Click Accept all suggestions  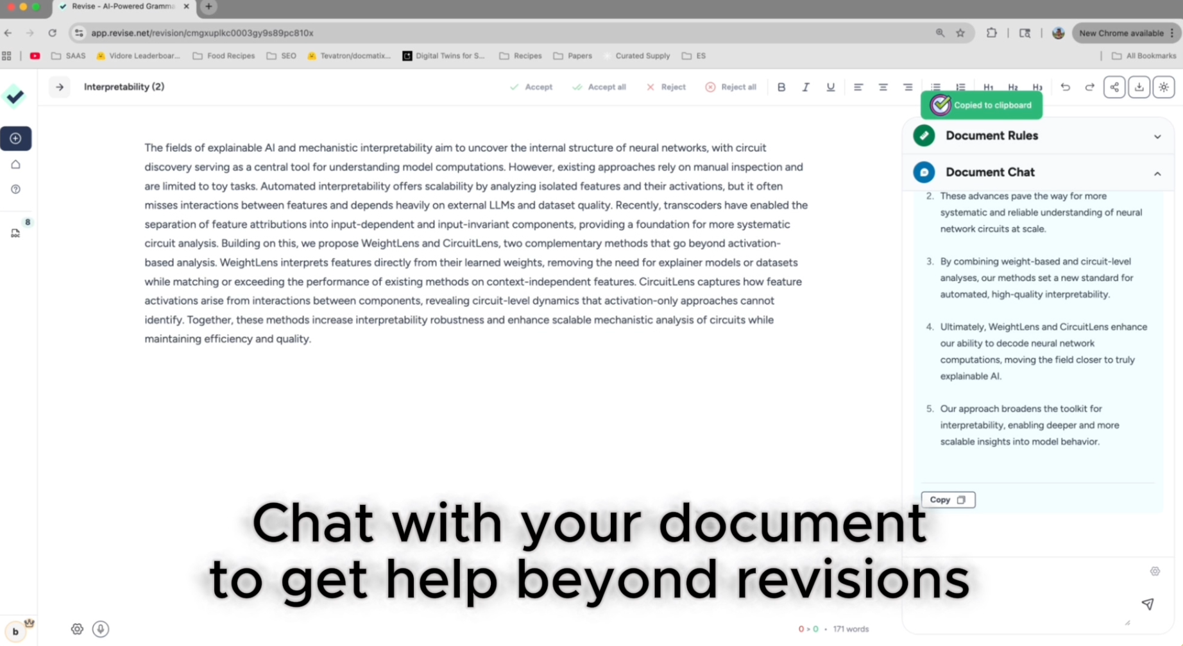[x=599, y=87]
